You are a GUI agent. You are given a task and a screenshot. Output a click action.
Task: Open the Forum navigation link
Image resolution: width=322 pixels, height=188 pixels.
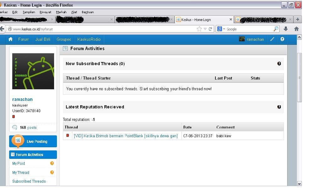click(x=23, y=39)
